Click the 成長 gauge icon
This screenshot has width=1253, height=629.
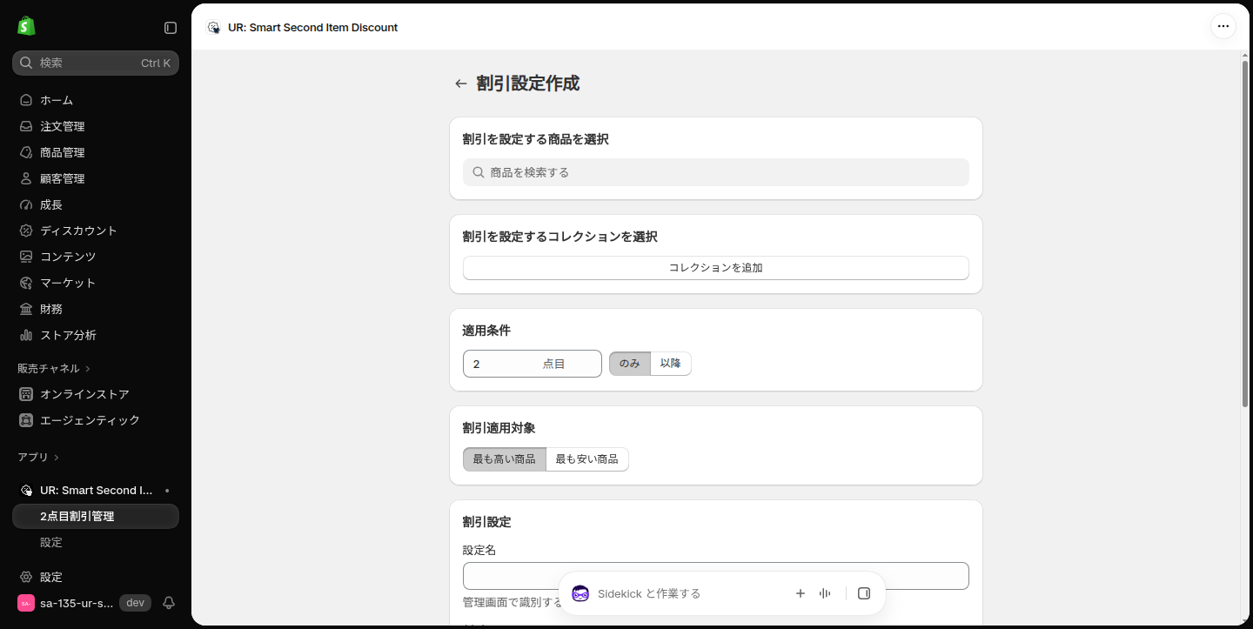point(26,204)
